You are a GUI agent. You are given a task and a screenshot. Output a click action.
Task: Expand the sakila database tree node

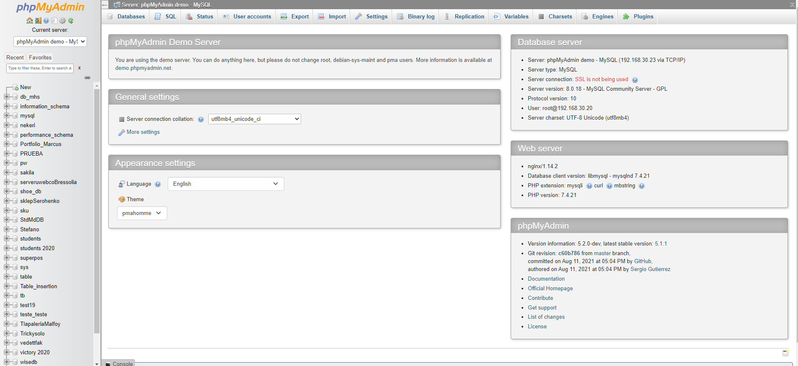click(7, 172)
